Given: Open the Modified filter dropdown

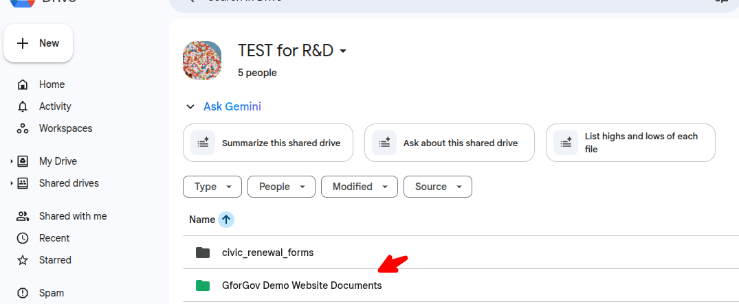Looking at the screenshot, I should pos(360,187).
